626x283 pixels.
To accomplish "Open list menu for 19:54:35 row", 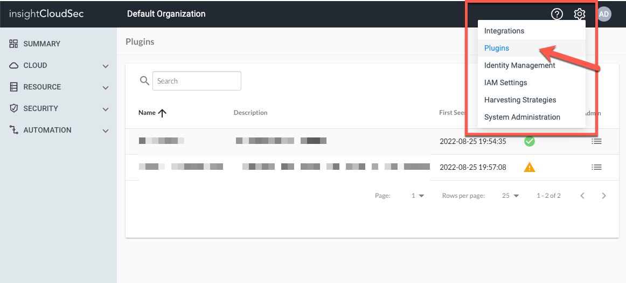I will (x=596, y=141).
